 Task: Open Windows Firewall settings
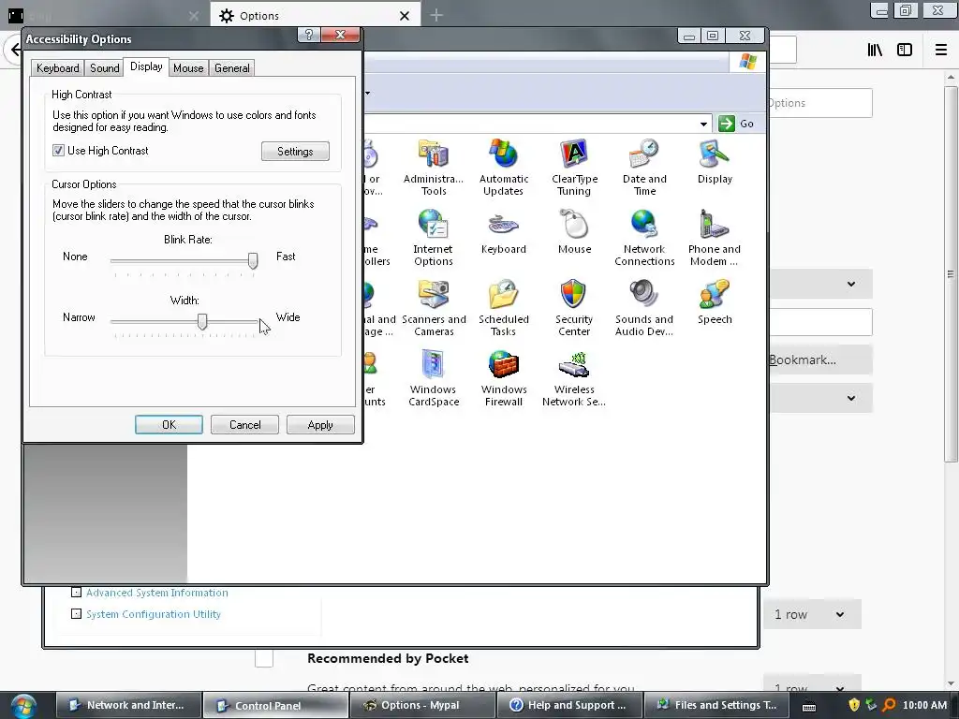point(503,378)
